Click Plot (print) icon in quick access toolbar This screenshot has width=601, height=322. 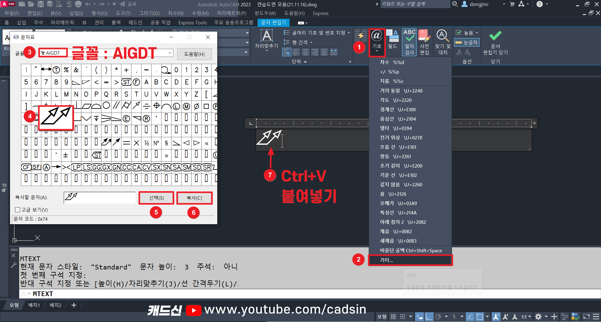point(78,4)
